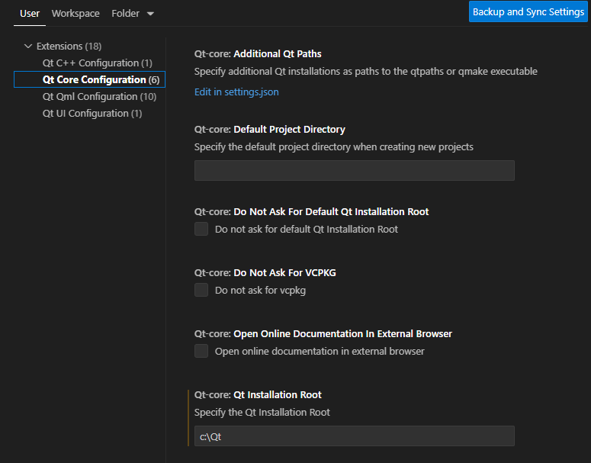Enable Do not ask for default Qt Installation Root
Viewport: 591px width, 463px height.
tap(201, 229)
